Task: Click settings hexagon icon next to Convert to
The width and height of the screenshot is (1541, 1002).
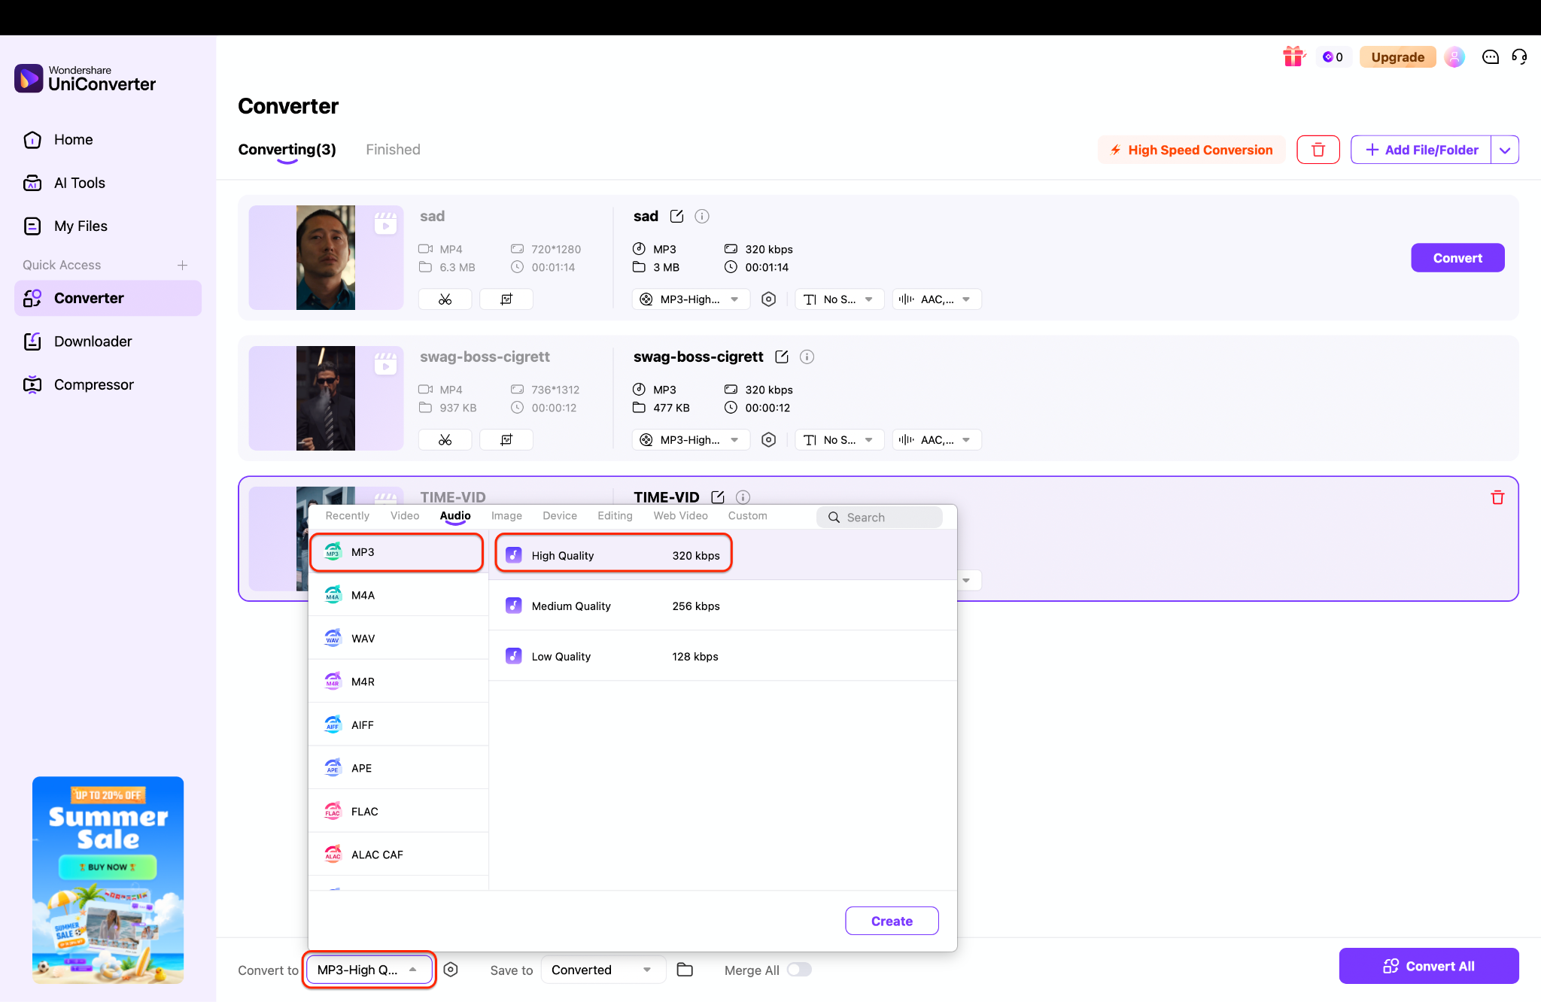Action: 451,970
